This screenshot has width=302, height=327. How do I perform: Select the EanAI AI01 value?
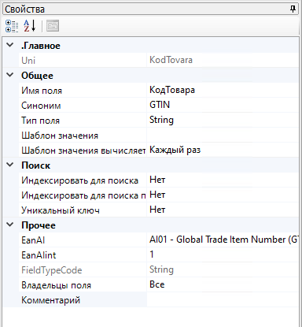click(223, 240)
